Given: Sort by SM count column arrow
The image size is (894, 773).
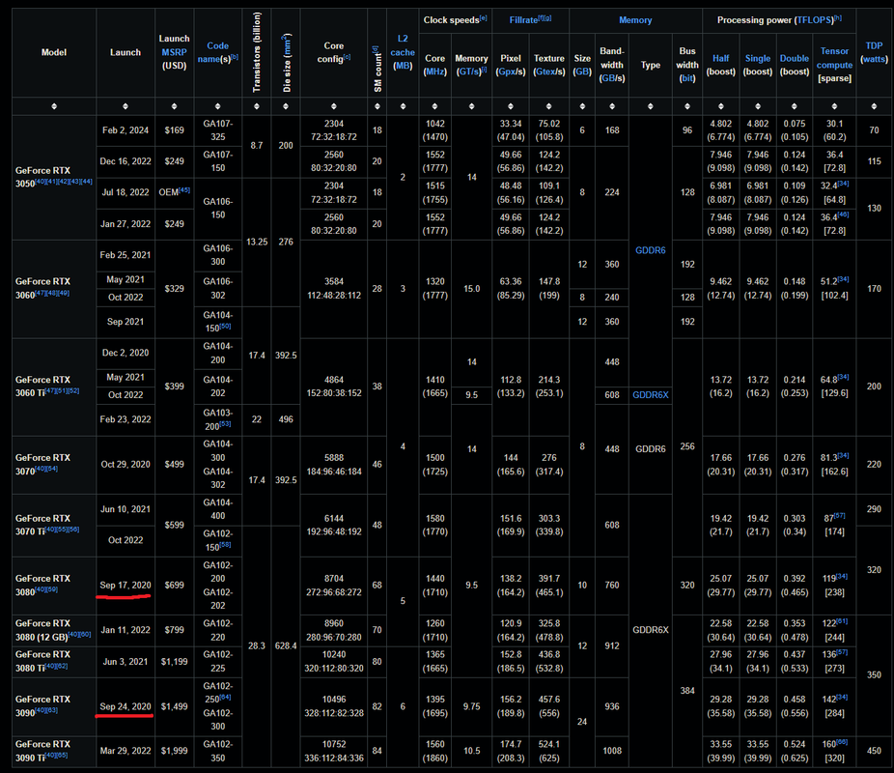Looking at the screenshot, I should (x=377, y=106).
